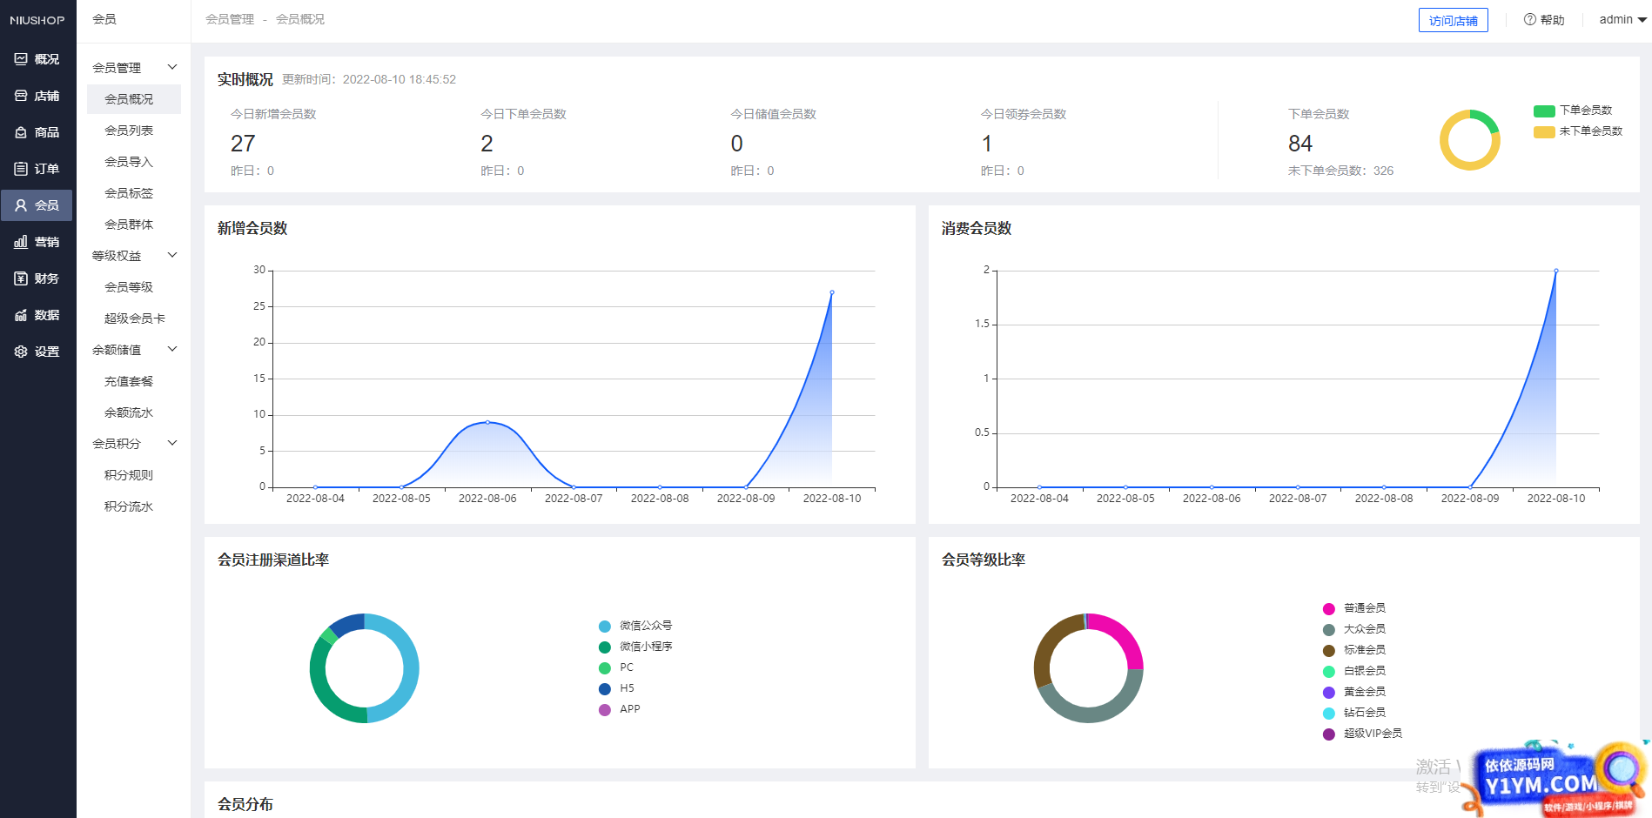Click the help question-mark icon

(1529, 19)
